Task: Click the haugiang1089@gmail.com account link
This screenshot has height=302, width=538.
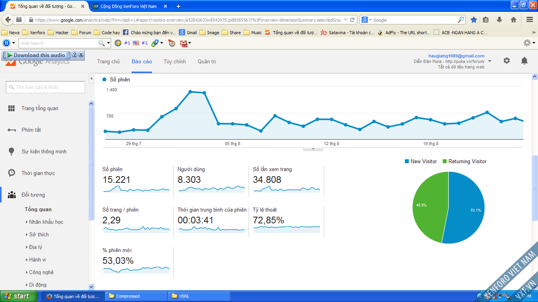Action: point(456,56)
